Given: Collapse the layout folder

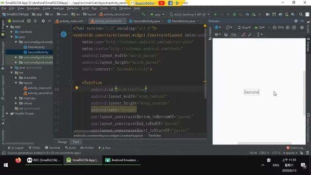Looking at the screenshot, I should point(16,83).
